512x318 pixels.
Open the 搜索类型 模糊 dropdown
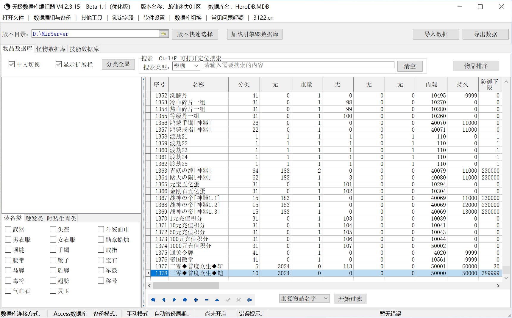click(x=186, y=66)
